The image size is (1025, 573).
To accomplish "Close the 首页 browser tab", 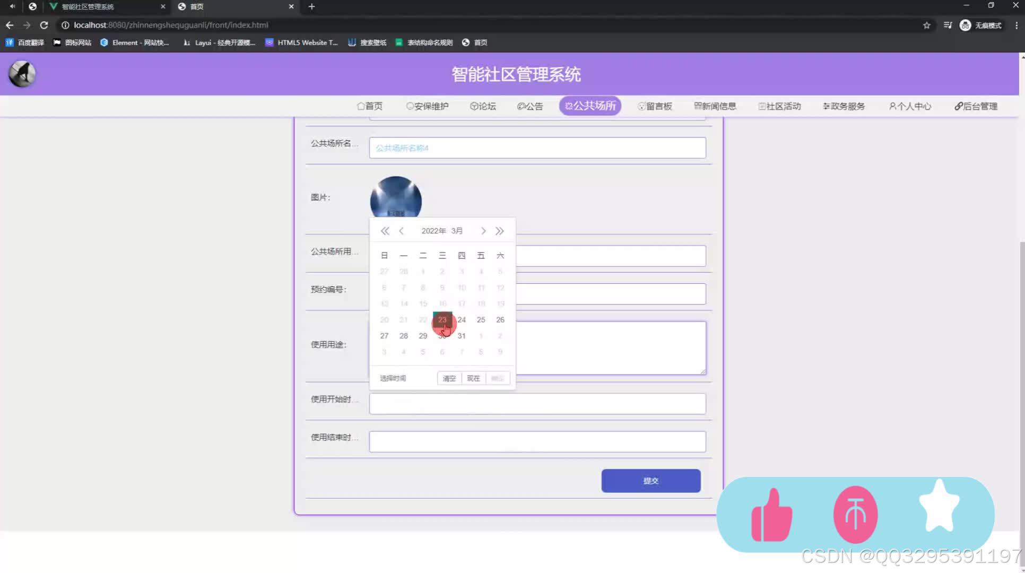I will 291,6.
